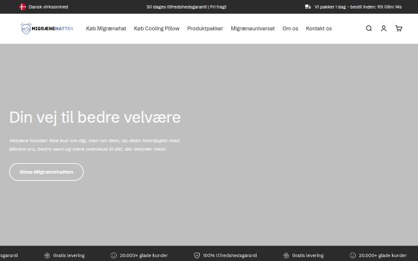Open the account login icon
The width and height of the screenshot is (418, 261).
(383, 28)
